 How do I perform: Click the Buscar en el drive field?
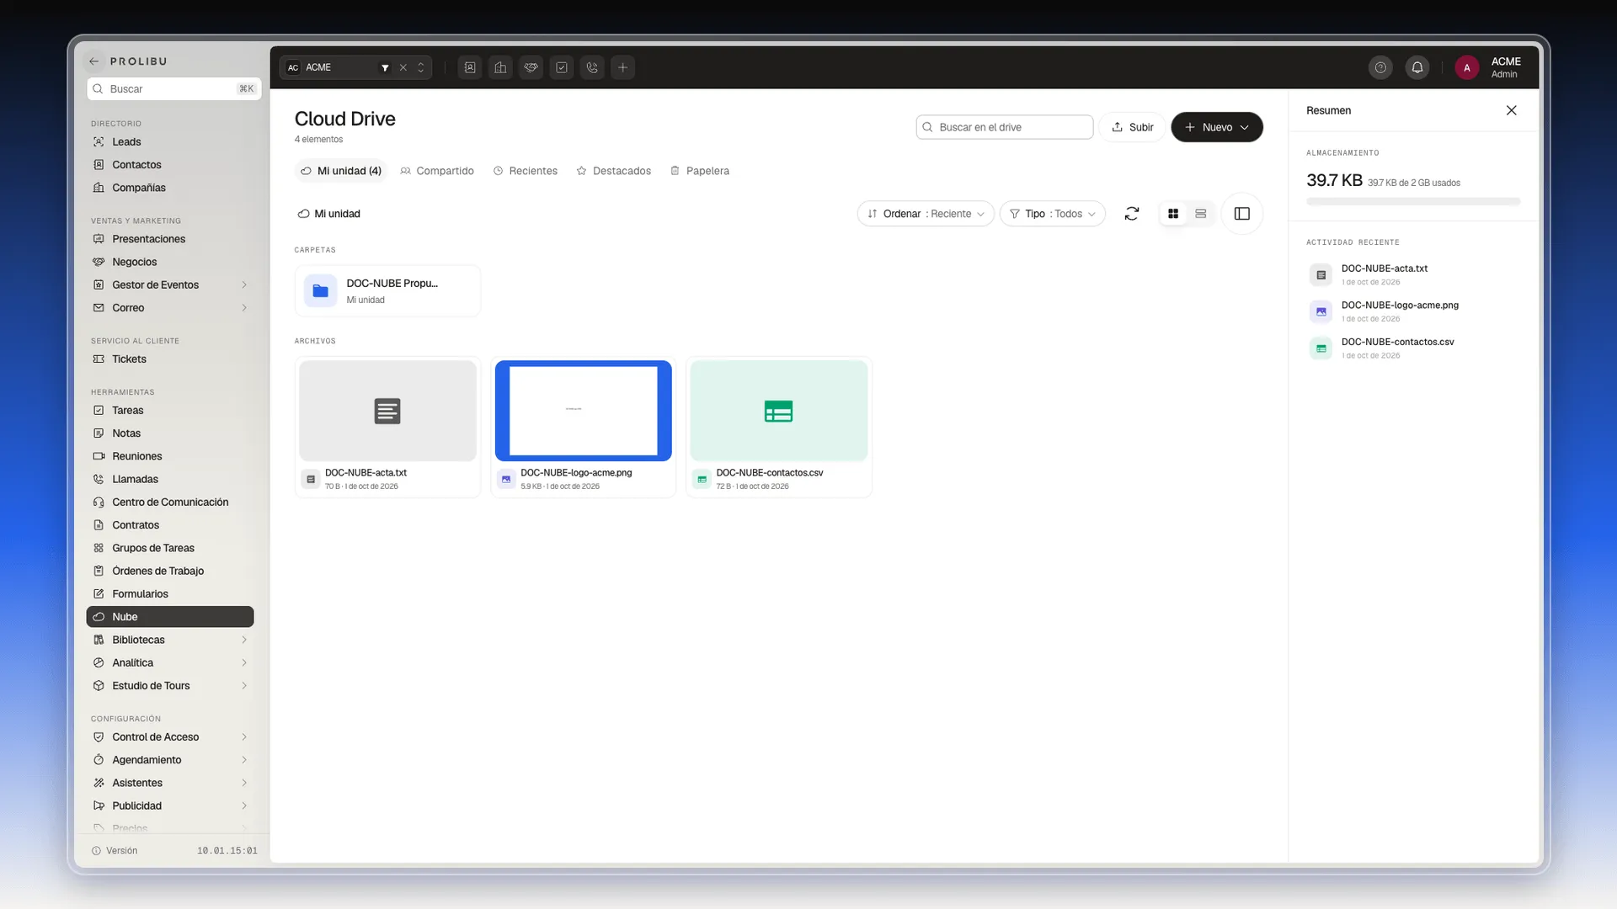pos(1005,127)
